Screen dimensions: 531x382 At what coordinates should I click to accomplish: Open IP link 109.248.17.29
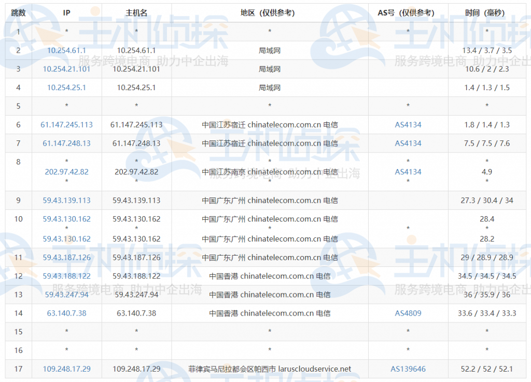pyautogui.click(x=66, y=369)
